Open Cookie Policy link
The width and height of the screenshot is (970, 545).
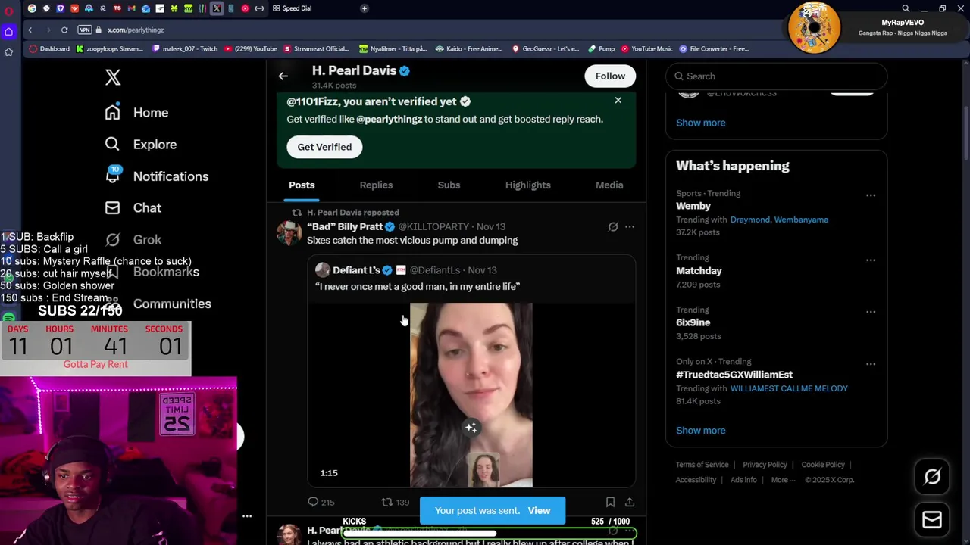click(x=823, y=465)
